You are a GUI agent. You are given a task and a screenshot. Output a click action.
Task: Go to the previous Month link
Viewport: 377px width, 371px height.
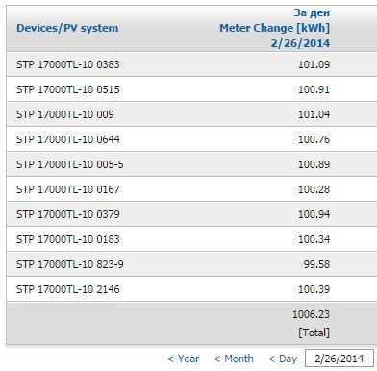(x=234, y=359)
